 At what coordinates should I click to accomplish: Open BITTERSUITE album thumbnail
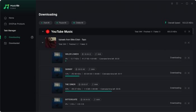57,103
